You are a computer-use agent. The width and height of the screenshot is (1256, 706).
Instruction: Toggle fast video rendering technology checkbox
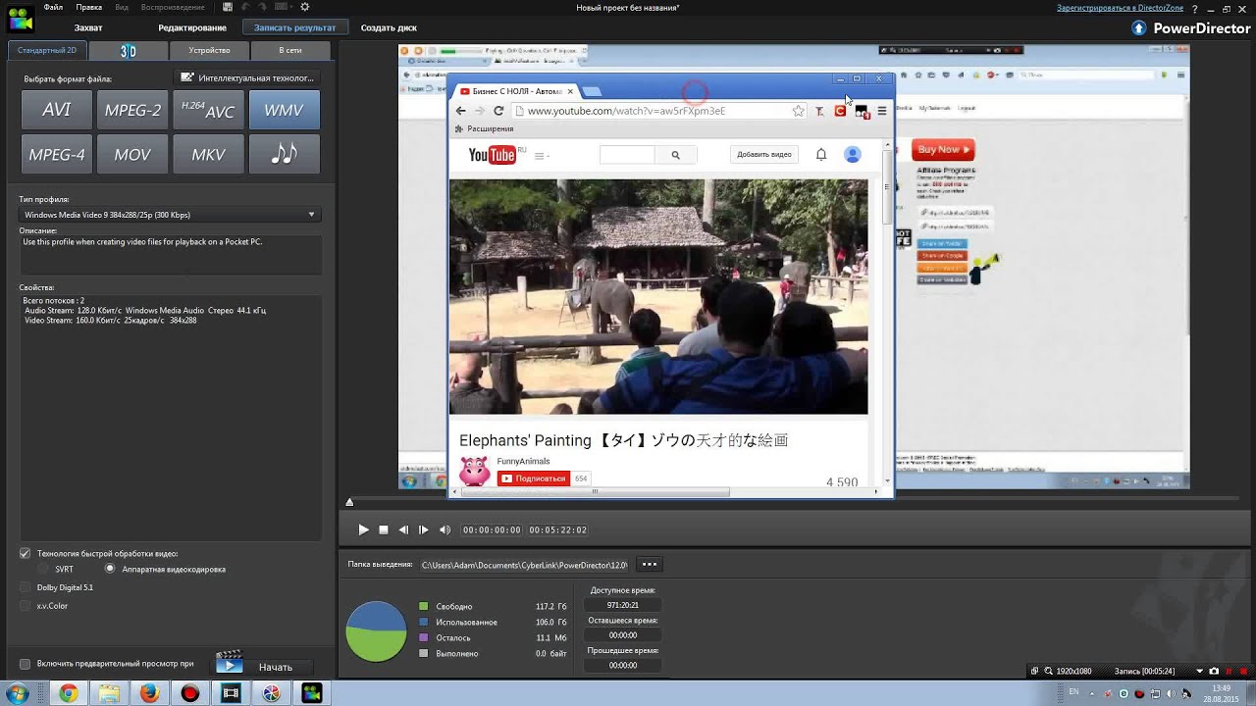[25, 553]
